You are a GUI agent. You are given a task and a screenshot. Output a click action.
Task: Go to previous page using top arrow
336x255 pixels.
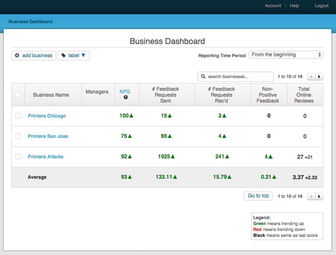pos(311,77)
